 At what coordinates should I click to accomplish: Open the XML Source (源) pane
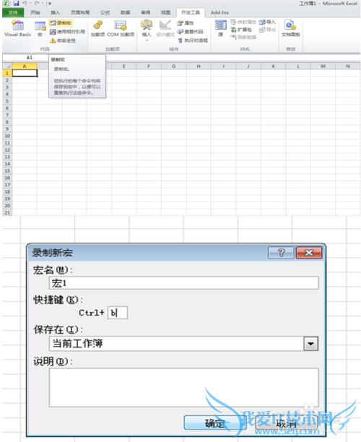[220, 28]
